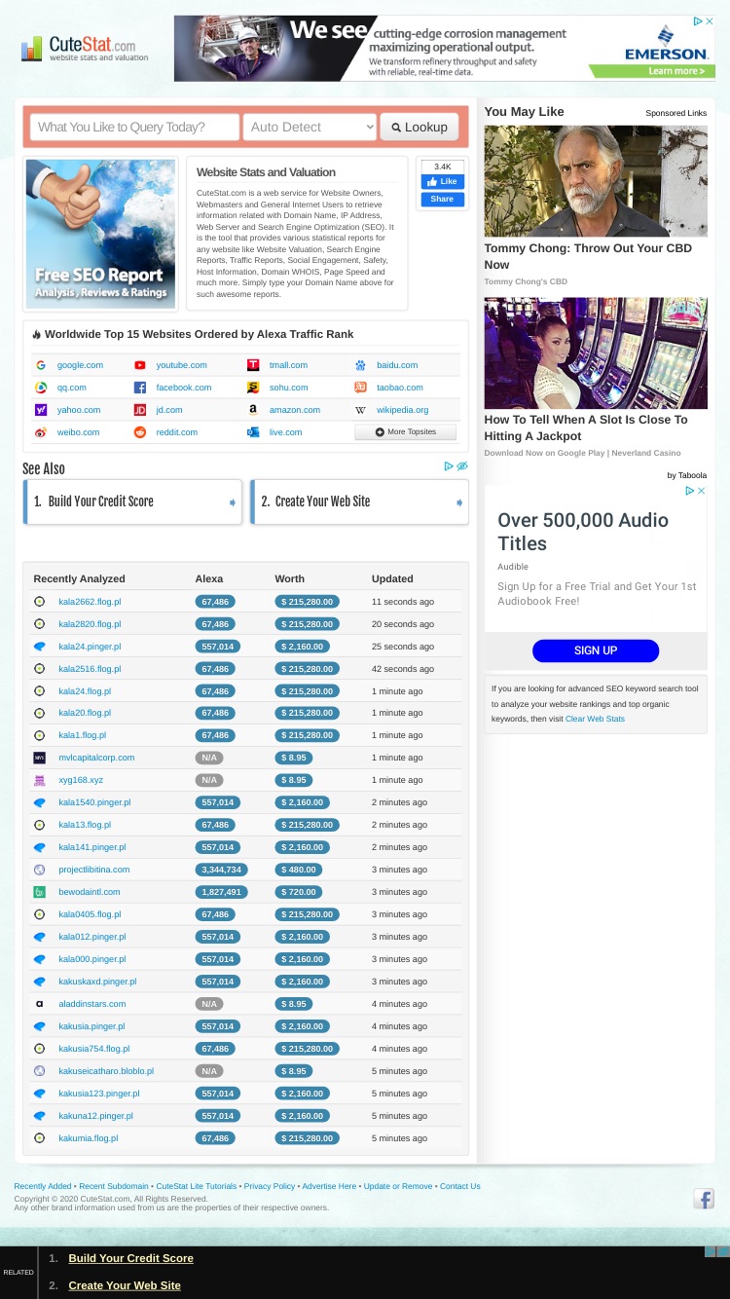Click the mvlcapitalcorp.com favicon

[x=39, y=758]
